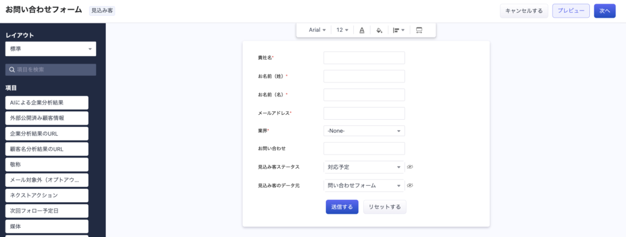Select the メール対象外 field item
626x237 pixels.
(x=46, y=180)
